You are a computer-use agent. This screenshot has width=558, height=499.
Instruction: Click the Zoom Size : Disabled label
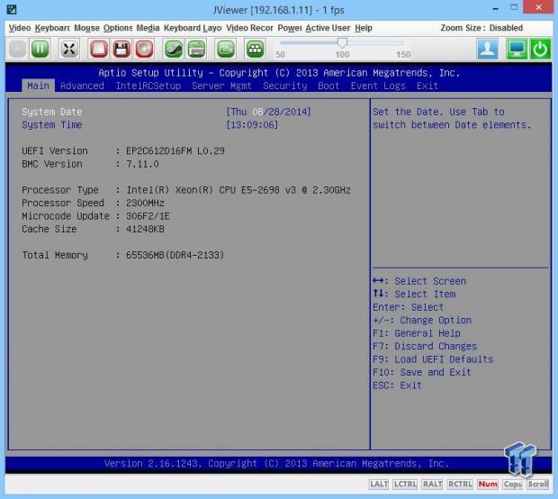(481, 28)
